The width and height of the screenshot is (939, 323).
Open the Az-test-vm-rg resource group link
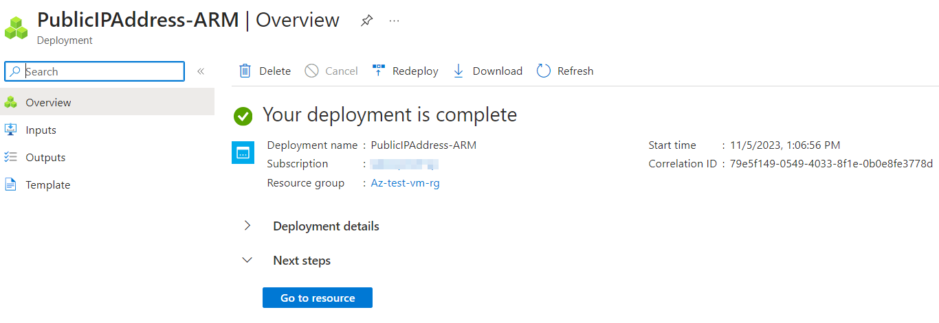(x=406, y=183)
